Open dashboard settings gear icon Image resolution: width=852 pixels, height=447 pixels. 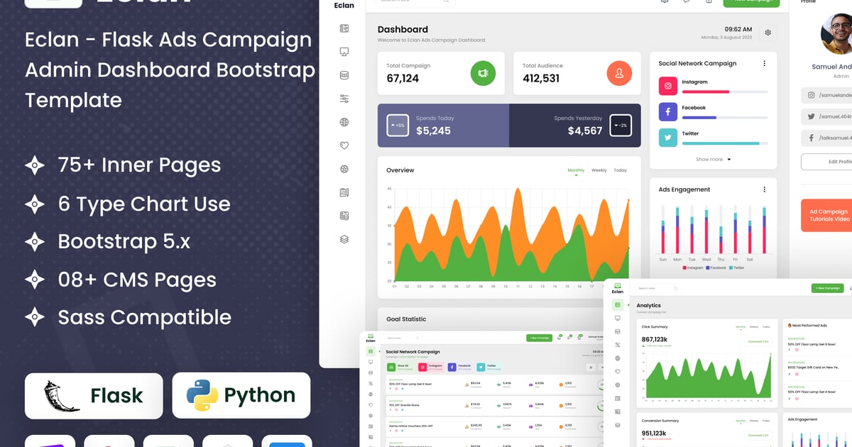[768, 33]
